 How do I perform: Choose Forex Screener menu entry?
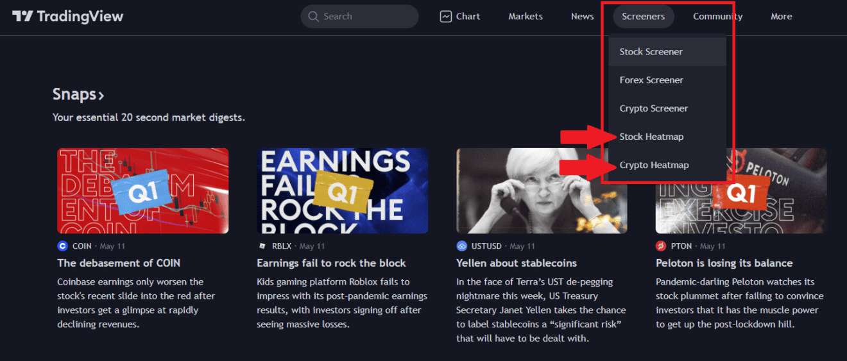coord(651,80)
